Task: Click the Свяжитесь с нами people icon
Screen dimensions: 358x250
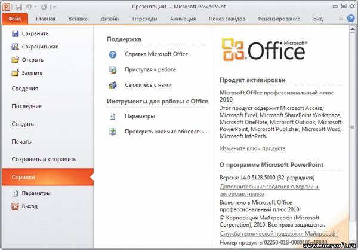Action: click(113, 85)
